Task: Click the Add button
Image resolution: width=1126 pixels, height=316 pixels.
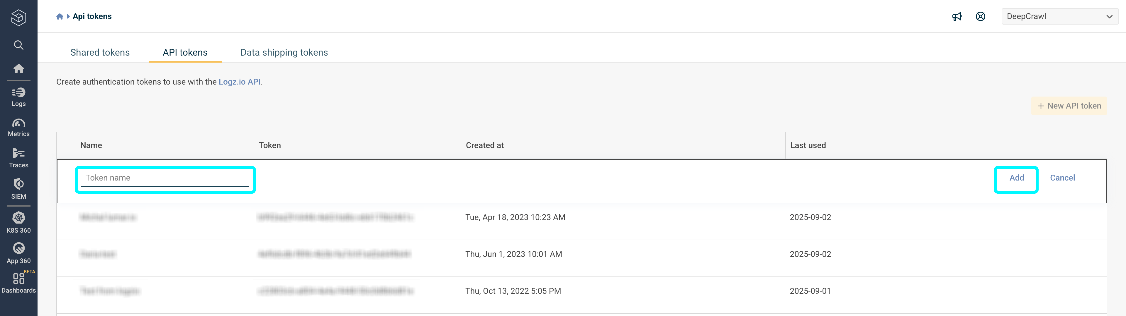Action: point(1016,178)
